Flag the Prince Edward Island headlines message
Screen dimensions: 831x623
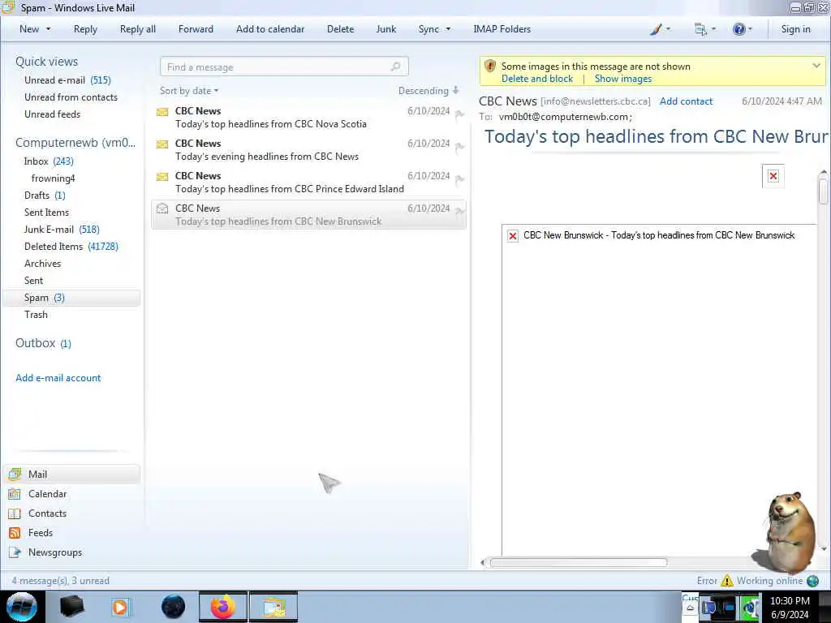click(459, 179)
